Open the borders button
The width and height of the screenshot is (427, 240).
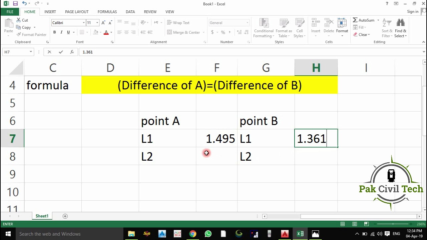[82, 32]
